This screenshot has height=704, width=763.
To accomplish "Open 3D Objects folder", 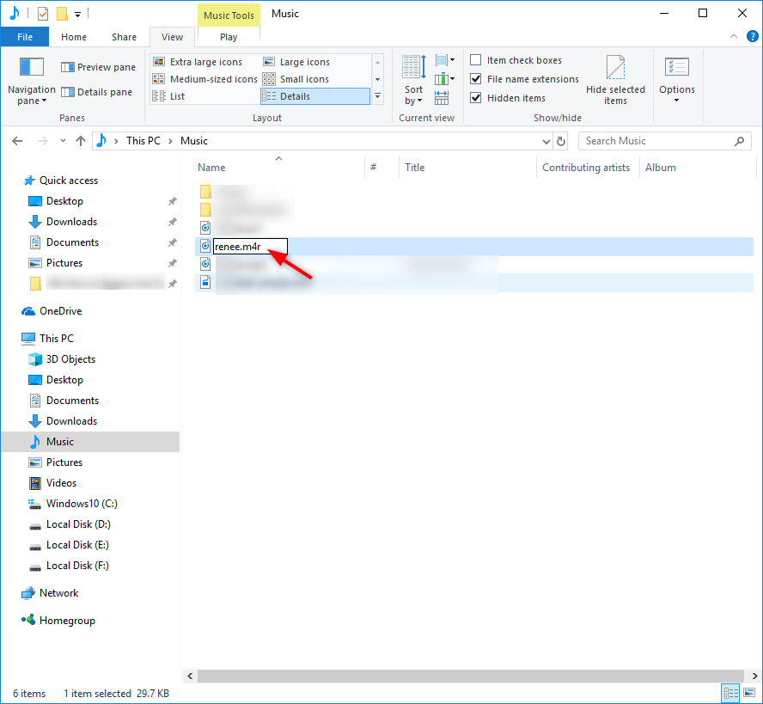I will click(x=70, y=359).
